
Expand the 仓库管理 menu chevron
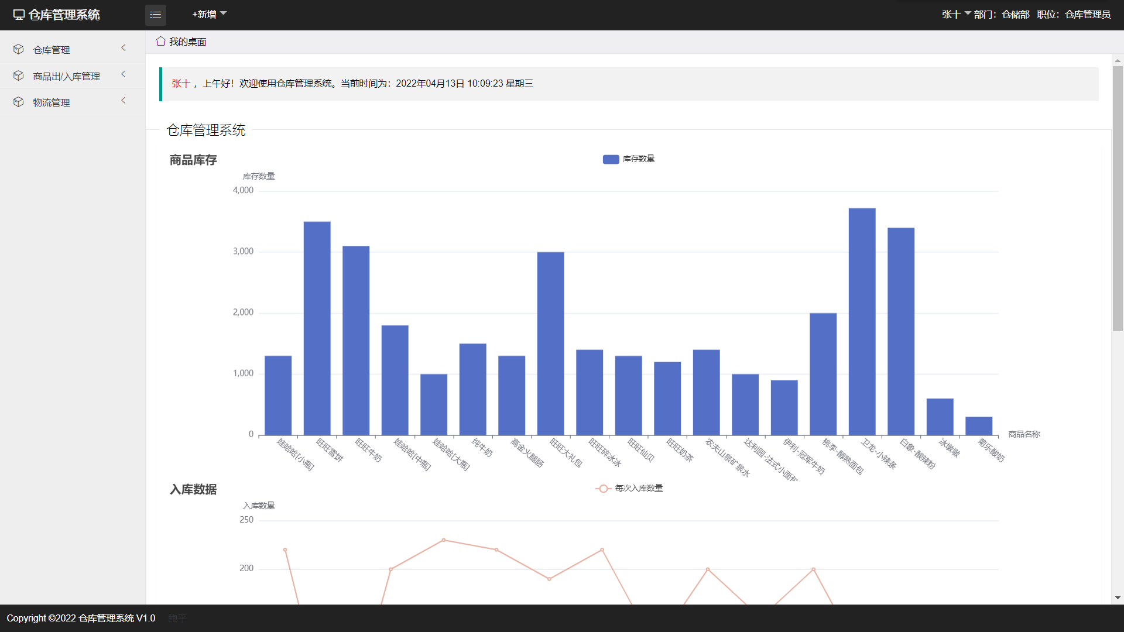[124, 48]
